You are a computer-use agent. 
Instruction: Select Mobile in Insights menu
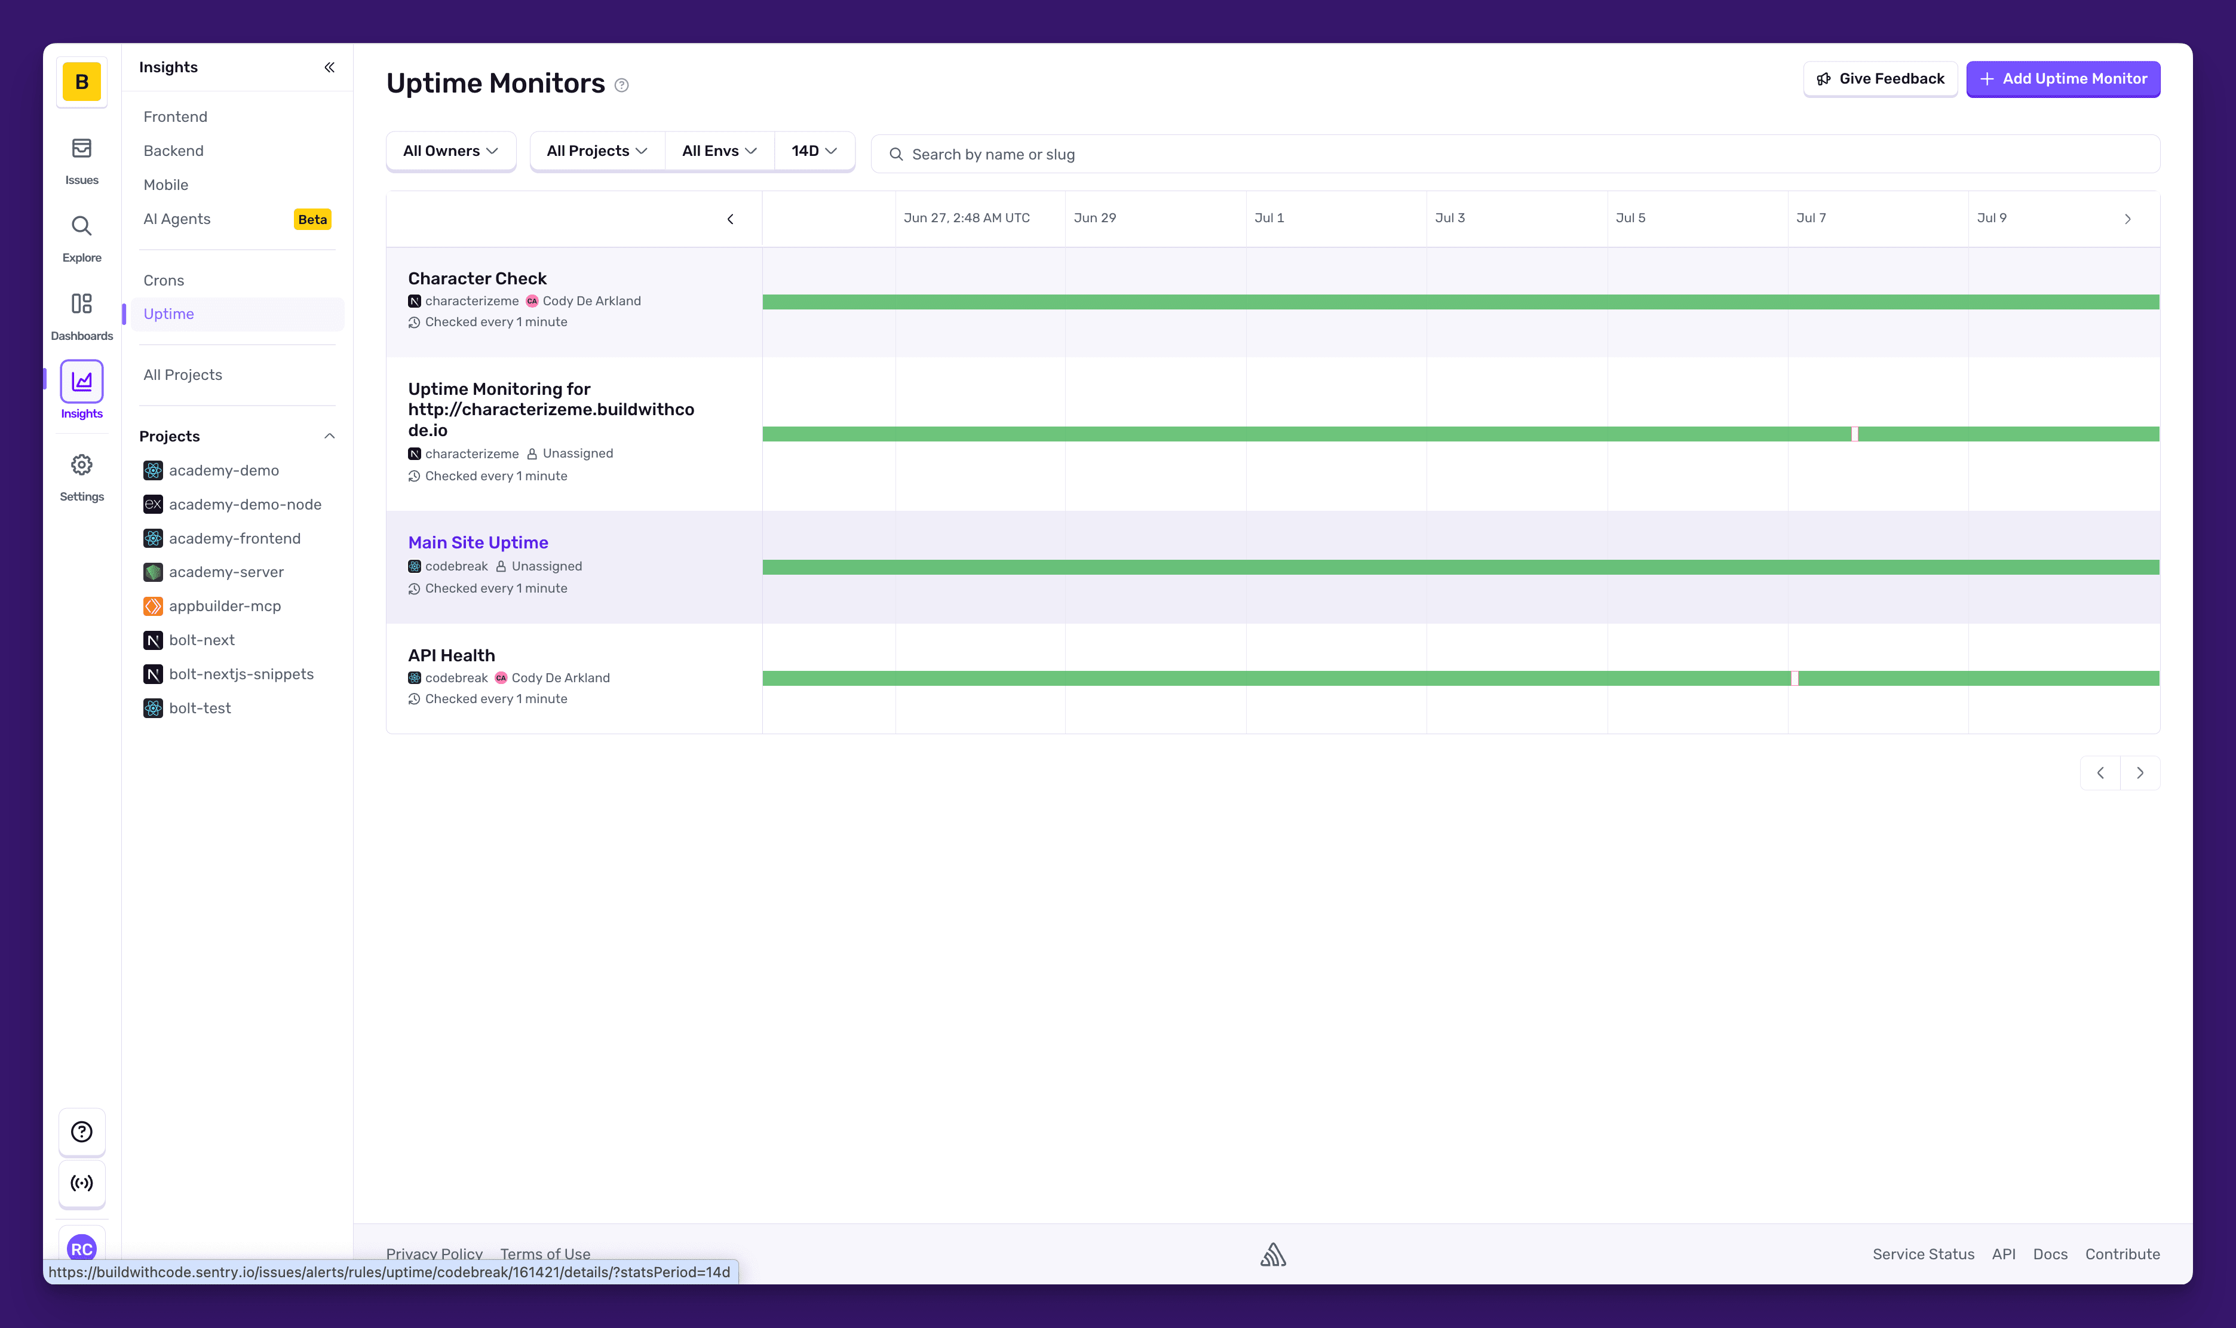tap(165, 185)
